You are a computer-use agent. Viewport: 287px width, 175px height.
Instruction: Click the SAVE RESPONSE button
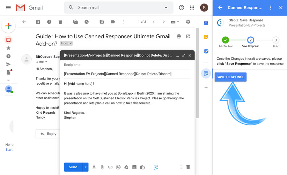pos(230,77)
